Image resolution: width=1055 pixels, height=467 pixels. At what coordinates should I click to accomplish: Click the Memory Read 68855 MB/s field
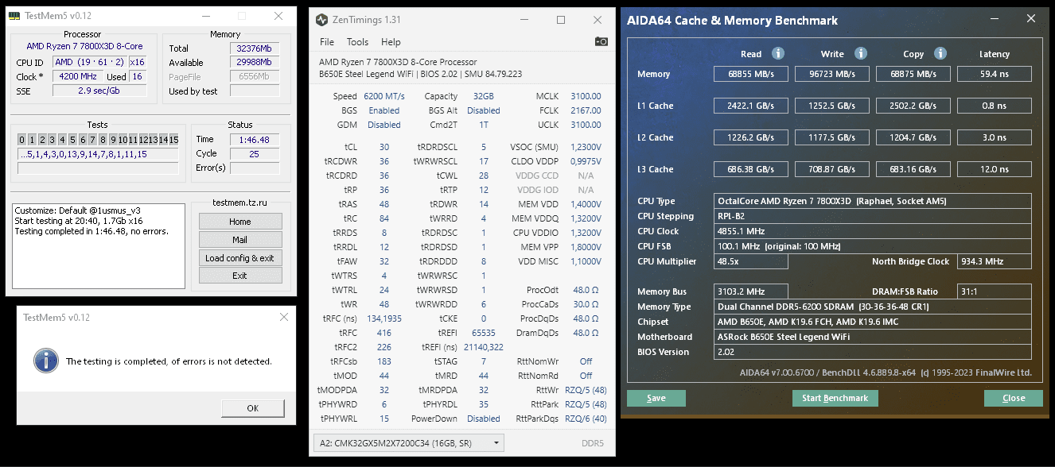tap(751, 74)
